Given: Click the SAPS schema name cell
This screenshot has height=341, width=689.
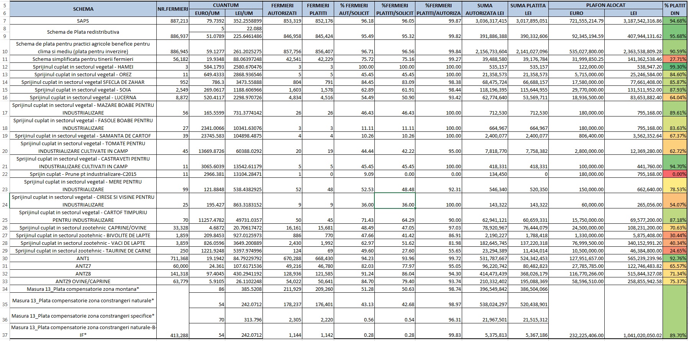Looking at the screenshot, I should [83, 21].
